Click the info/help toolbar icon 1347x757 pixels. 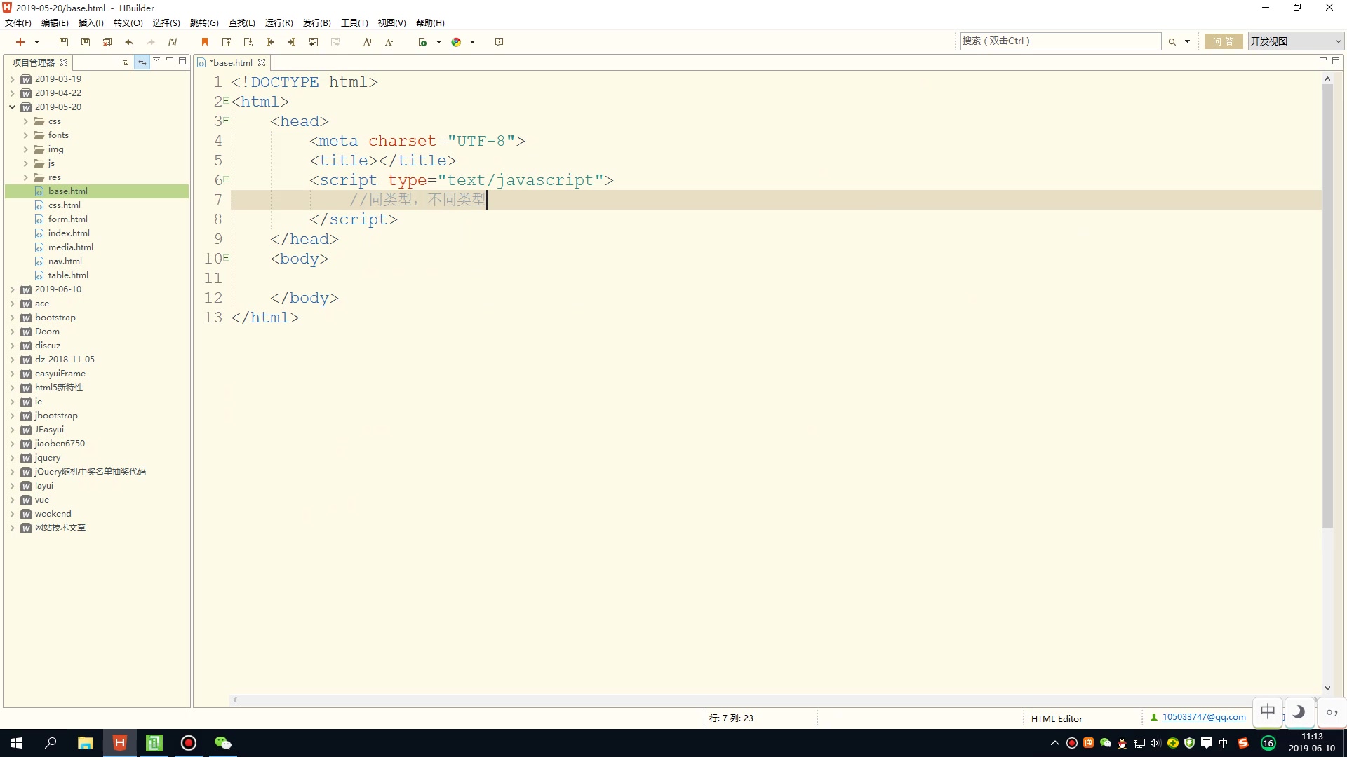pos(499,42)
